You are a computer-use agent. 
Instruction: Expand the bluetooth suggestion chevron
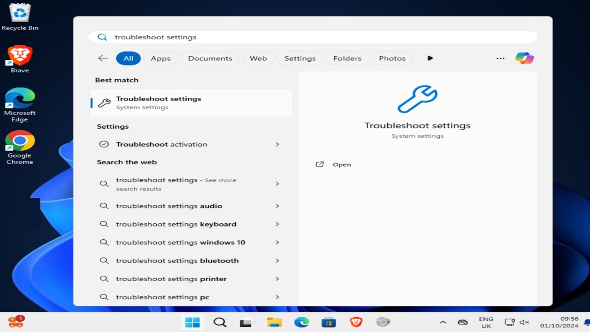[x=277, y=261]
